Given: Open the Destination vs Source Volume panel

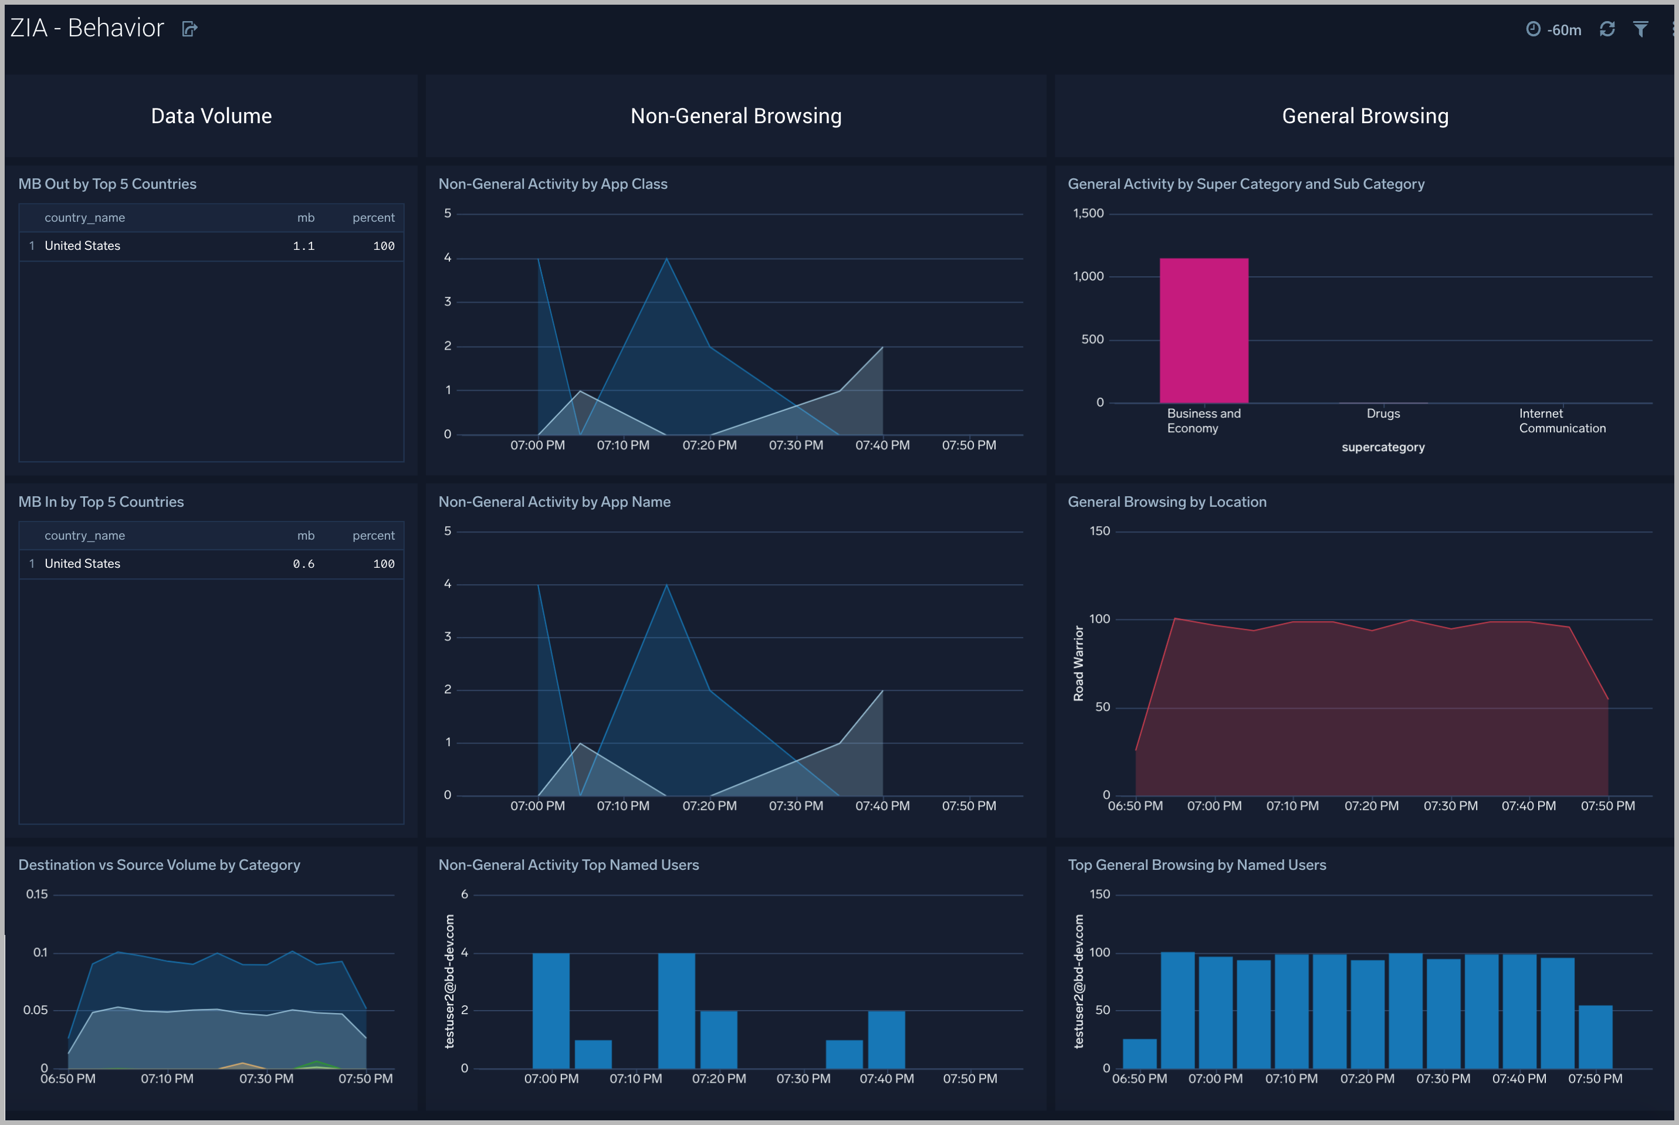Looking at the screenshot, I should 160,865.
